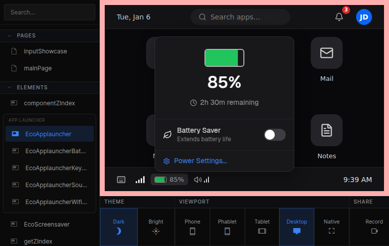Viewport: 389px width, 246px height.
Task: Click the notification bell icon
Action: [x=339, y=17]
